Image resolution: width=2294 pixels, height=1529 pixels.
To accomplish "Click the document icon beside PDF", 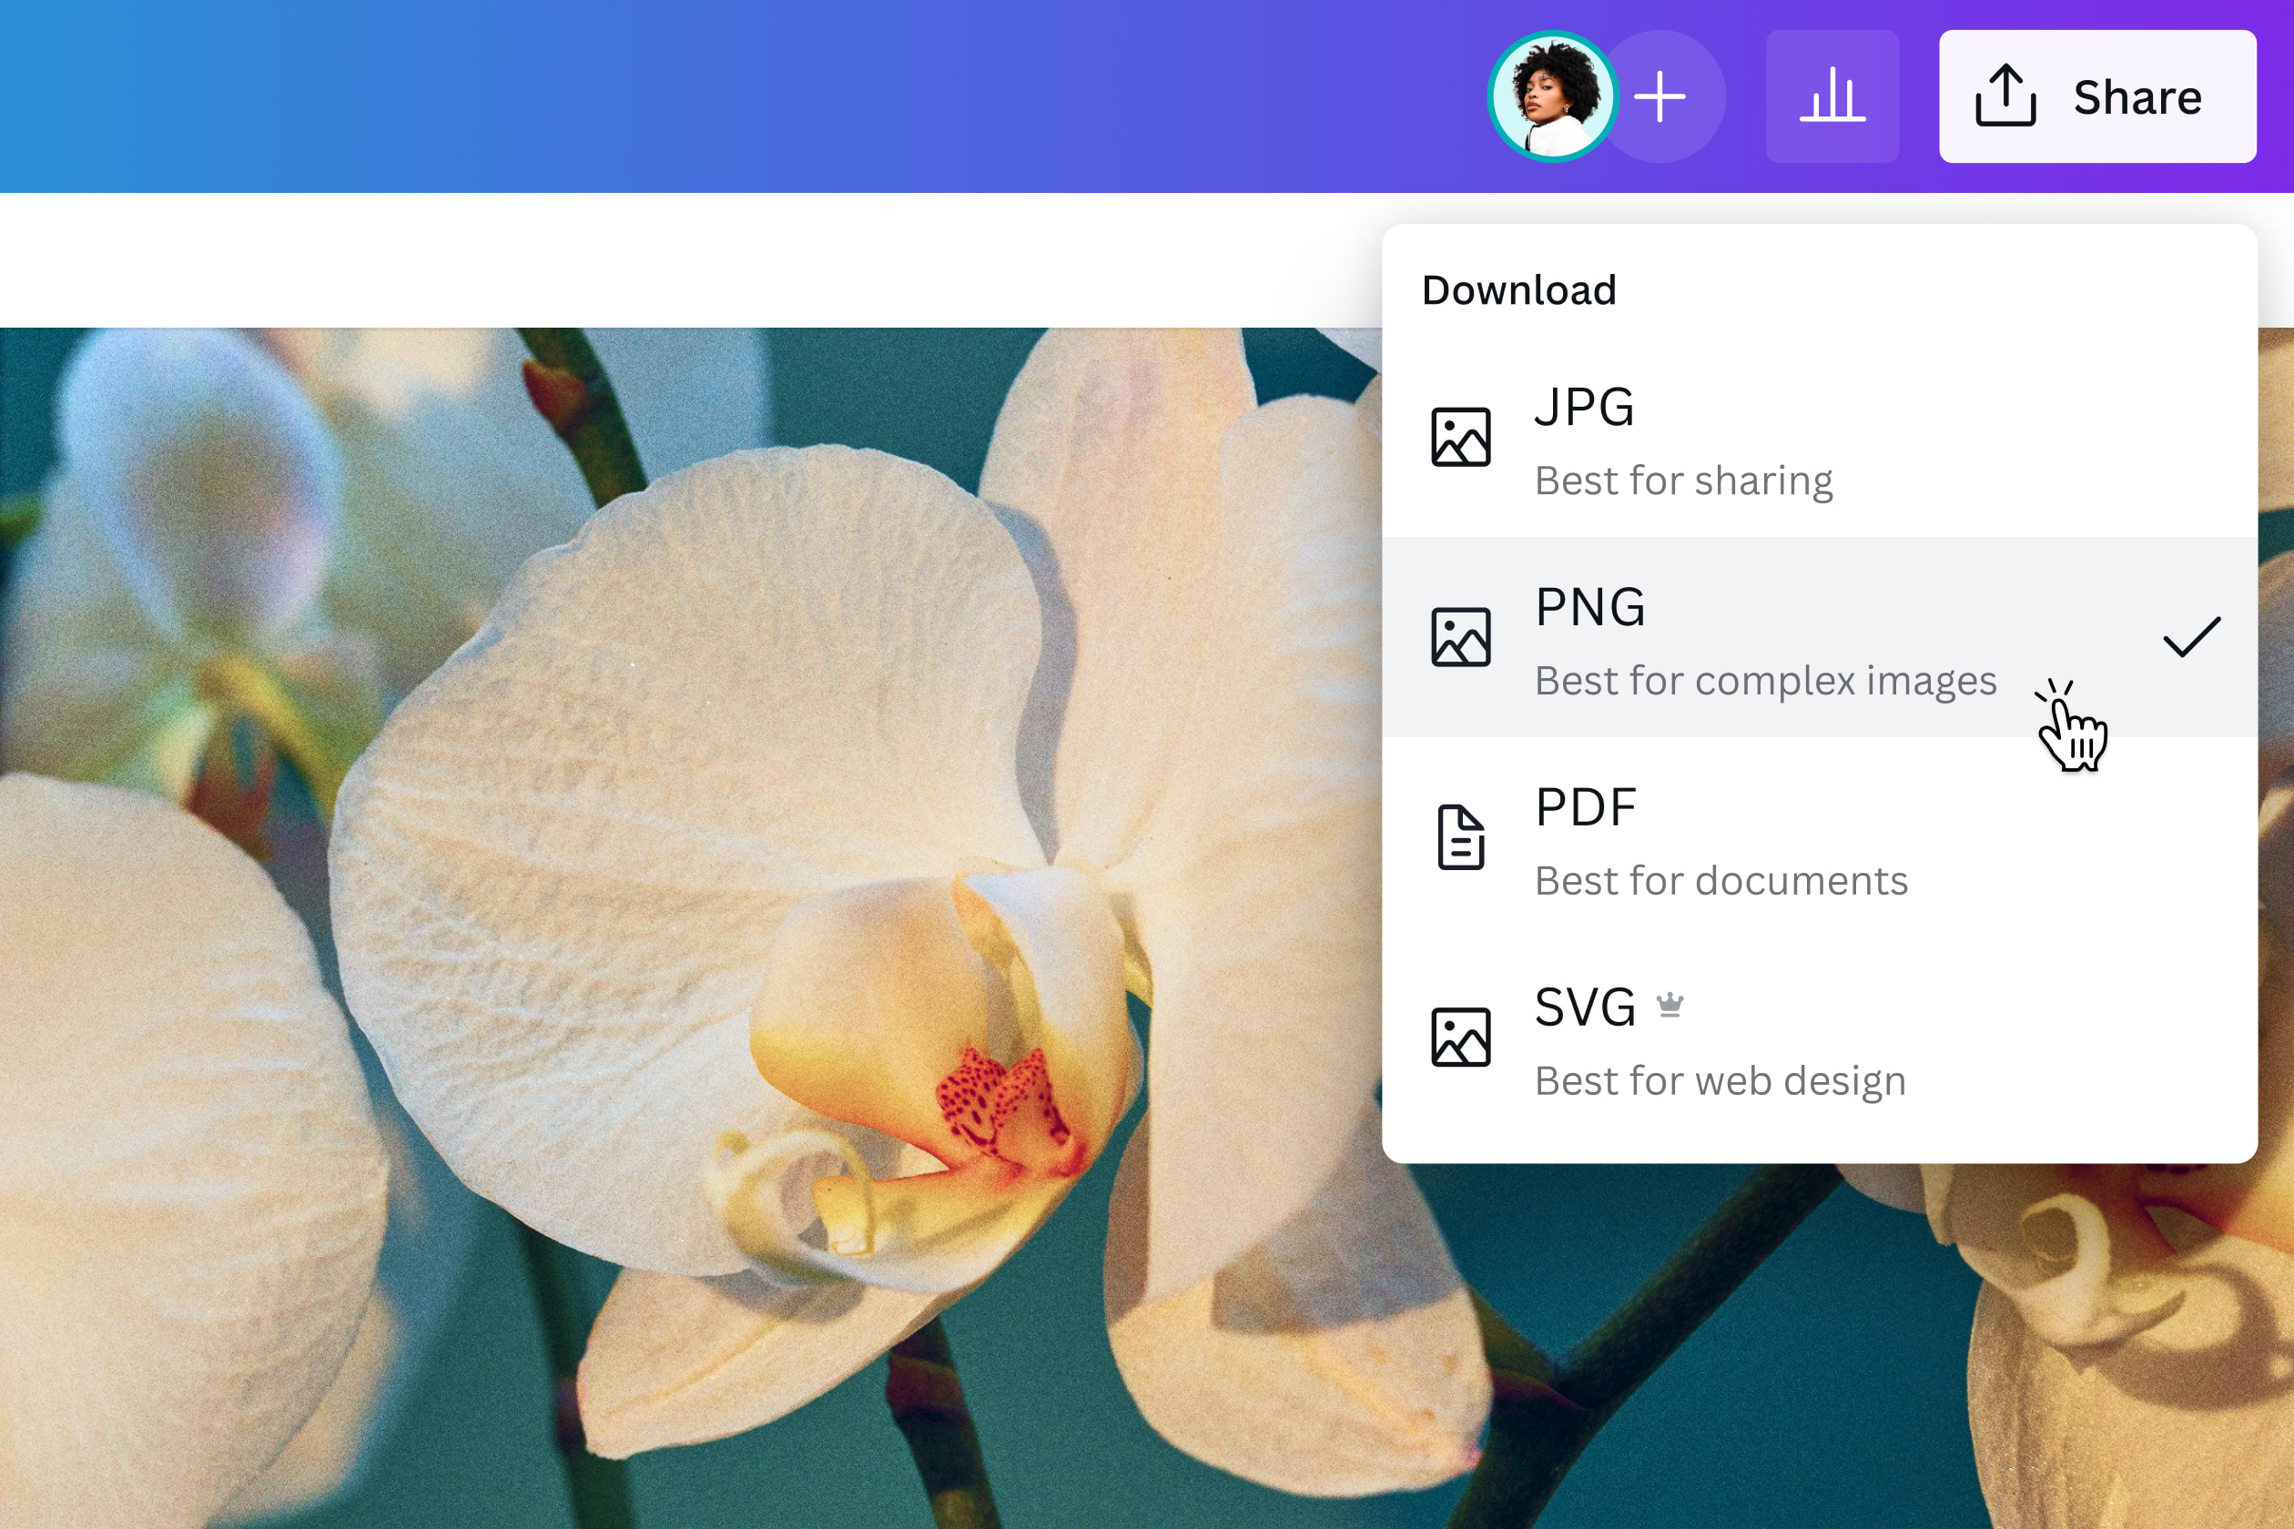I will click(x=1460, y=836).
